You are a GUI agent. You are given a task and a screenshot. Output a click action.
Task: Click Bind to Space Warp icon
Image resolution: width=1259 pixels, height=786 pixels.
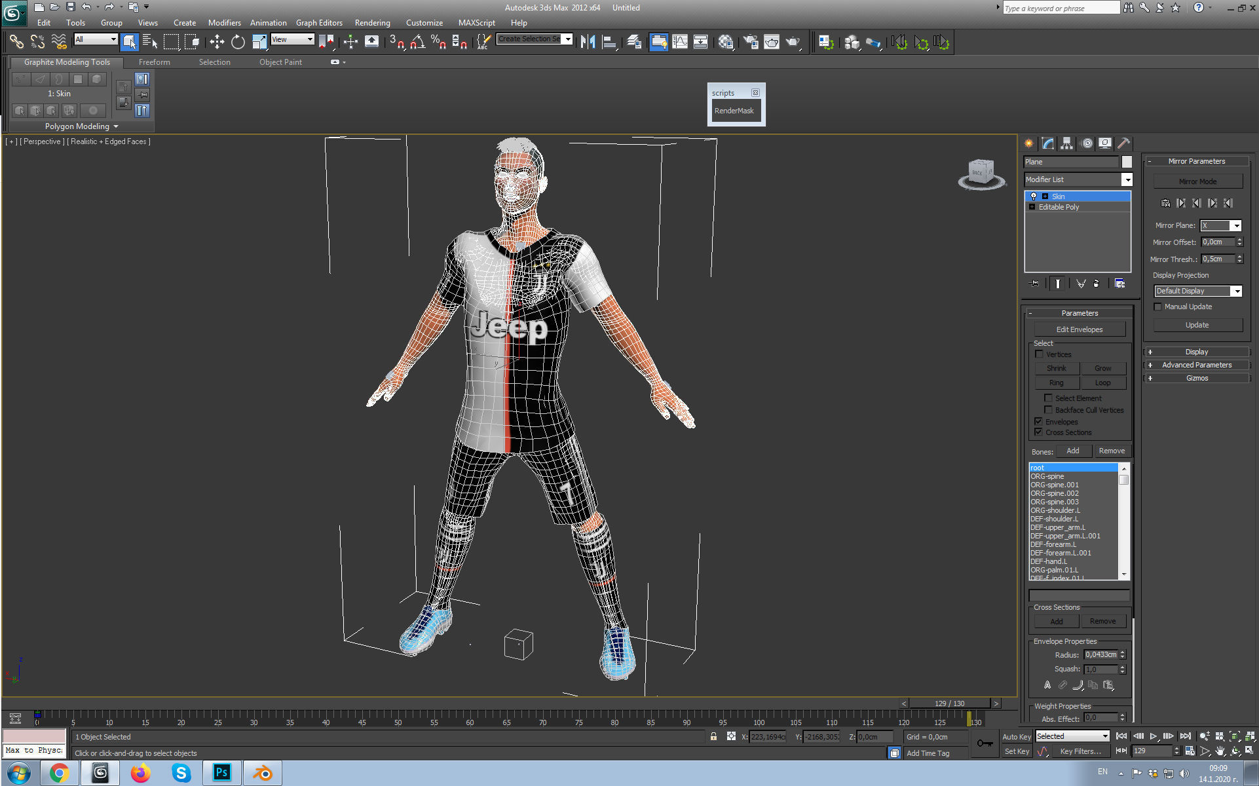coord(58,42)
